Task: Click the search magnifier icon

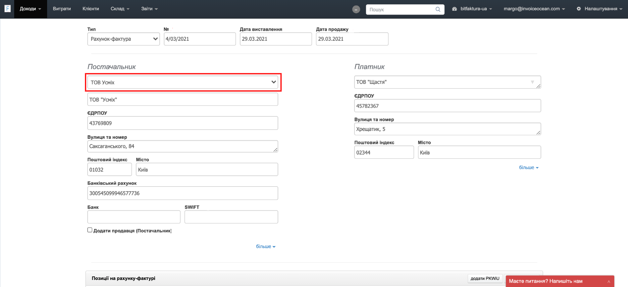Action: coord(438,9)
